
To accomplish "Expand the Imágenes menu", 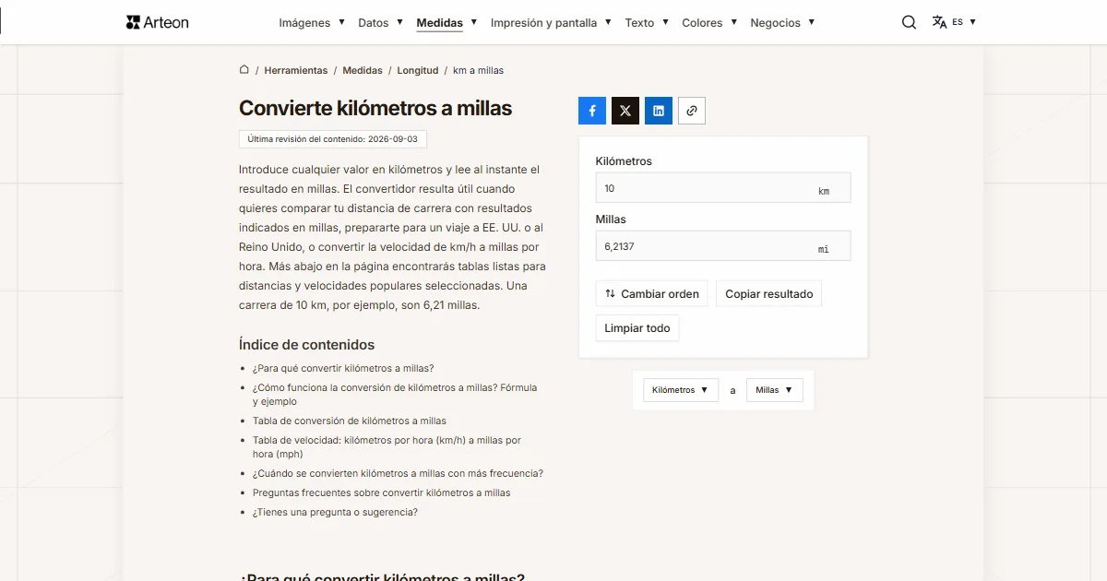I will pos(312,22).
